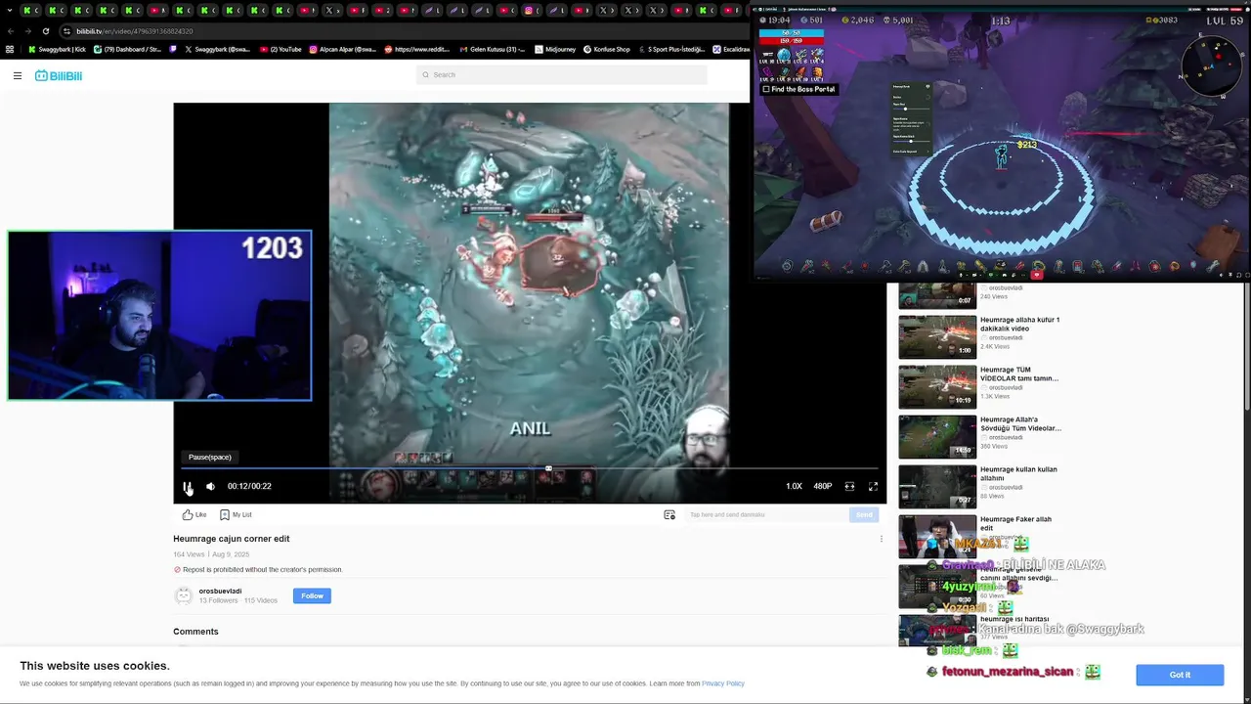Image resolution: width=1251 pixels, height=704 pixels.
Task: Open the Alpcan Alpar Instagram bookmark
Action: [342, 49]
